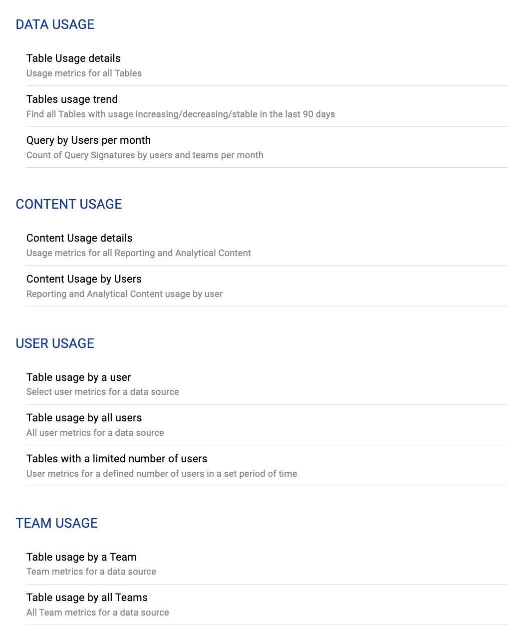This screenshot has width=508, height=643.
Task: Select Table usage by all Teams
Action: 87,598
